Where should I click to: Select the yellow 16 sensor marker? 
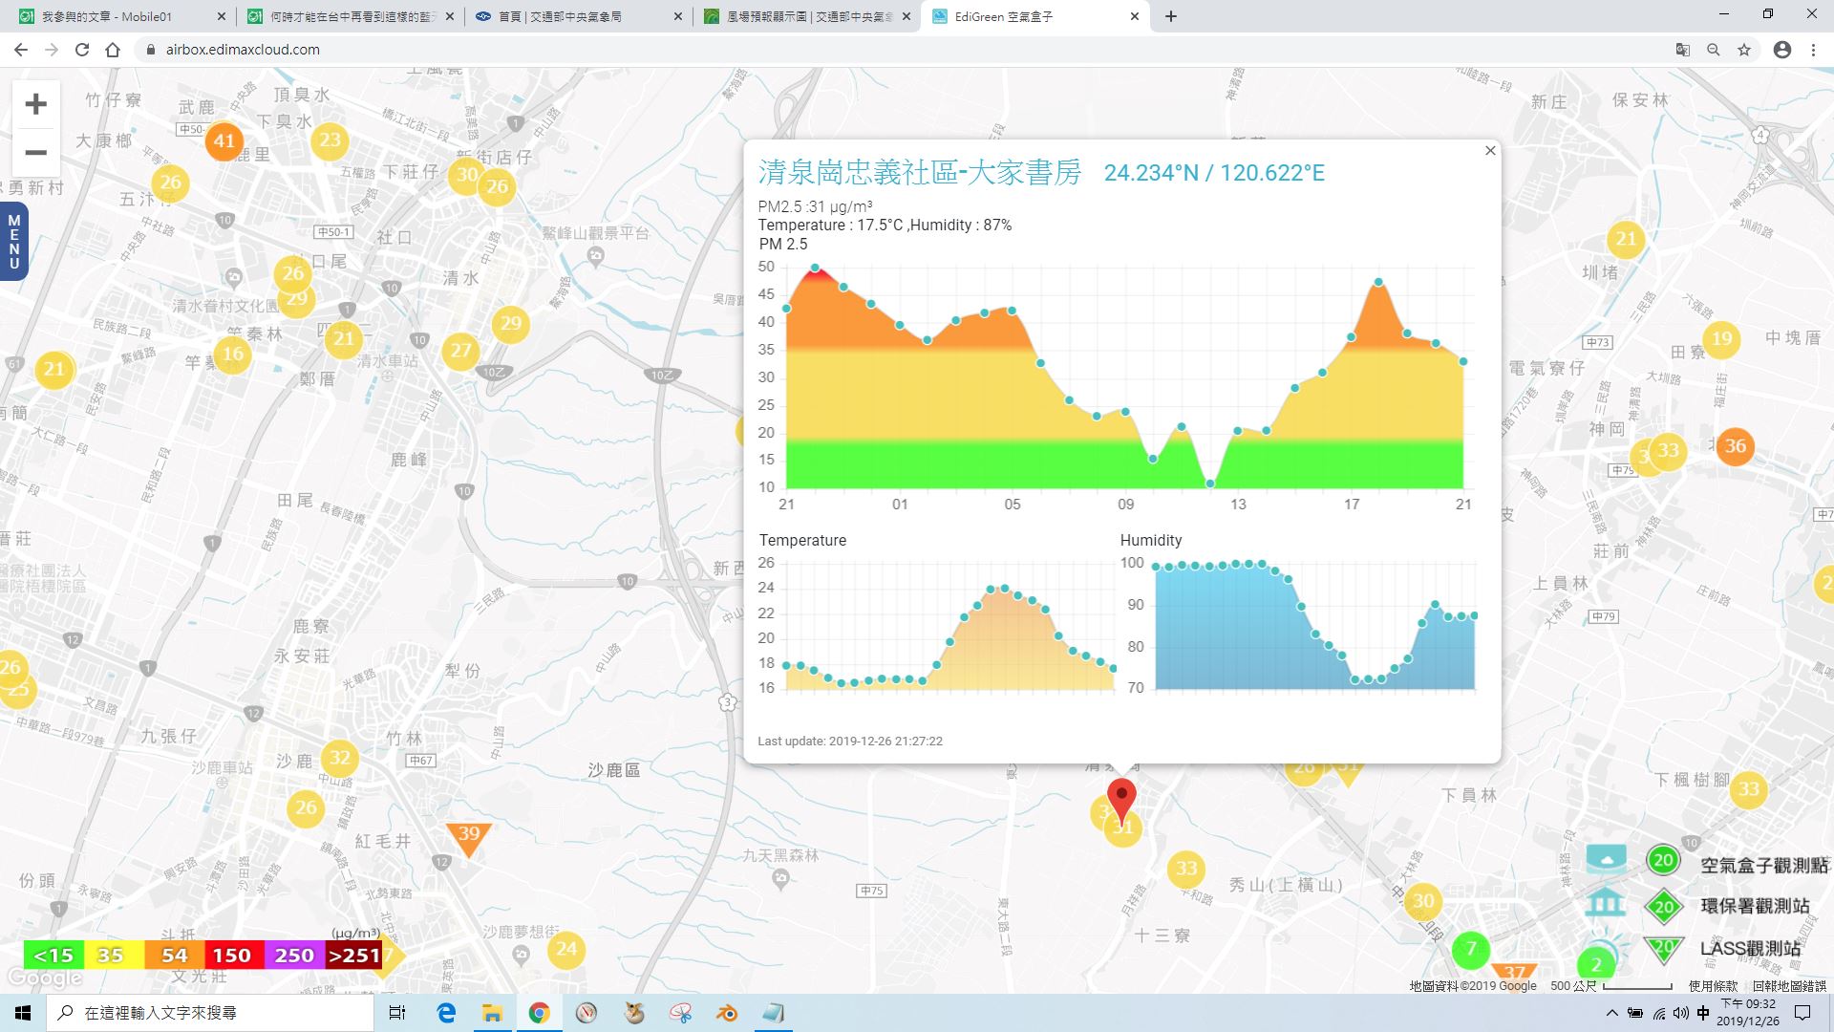(232, 355)
